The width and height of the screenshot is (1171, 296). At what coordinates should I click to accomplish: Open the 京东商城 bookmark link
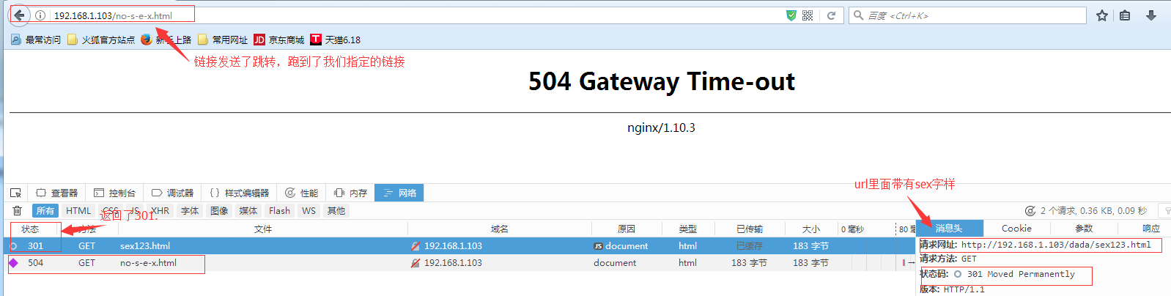(279, 40)
